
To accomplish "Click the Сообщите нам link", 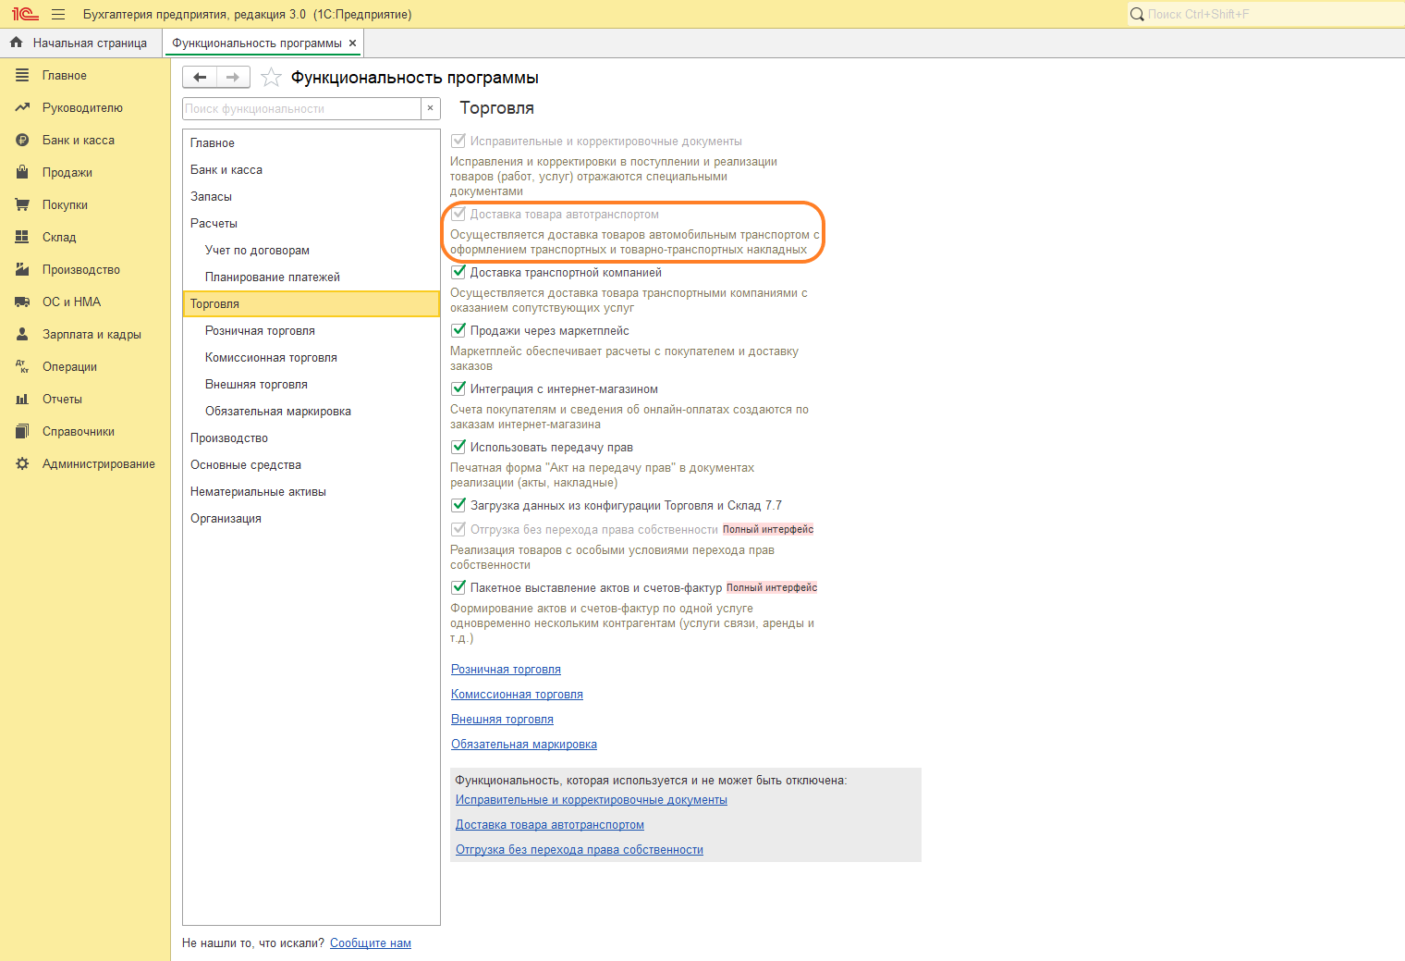I will click(370, 943).
